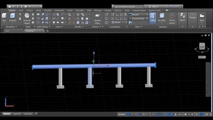Click the Undo arrow in quick access toolbar

[30, 6]
